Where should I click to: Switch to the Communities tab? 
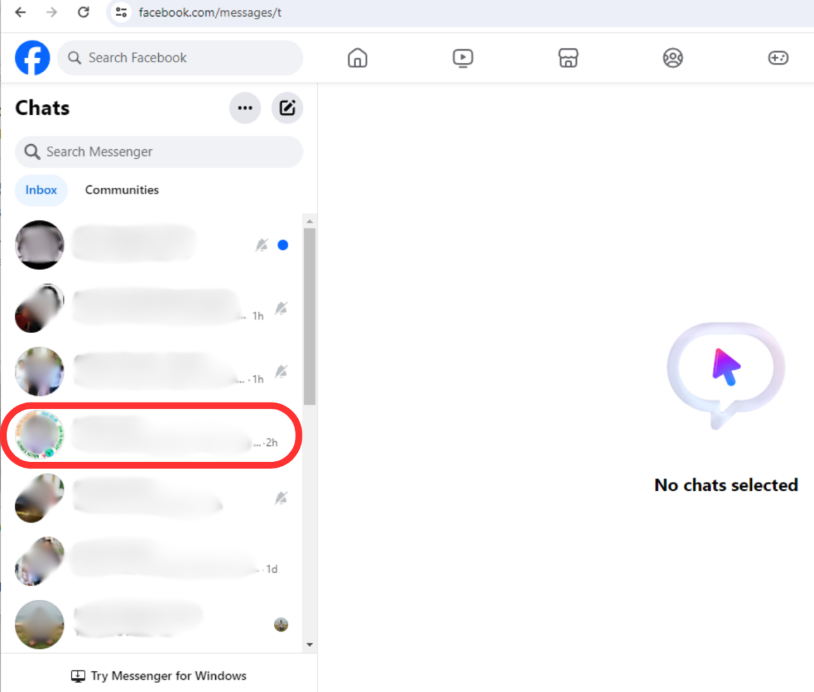(122, 190)
